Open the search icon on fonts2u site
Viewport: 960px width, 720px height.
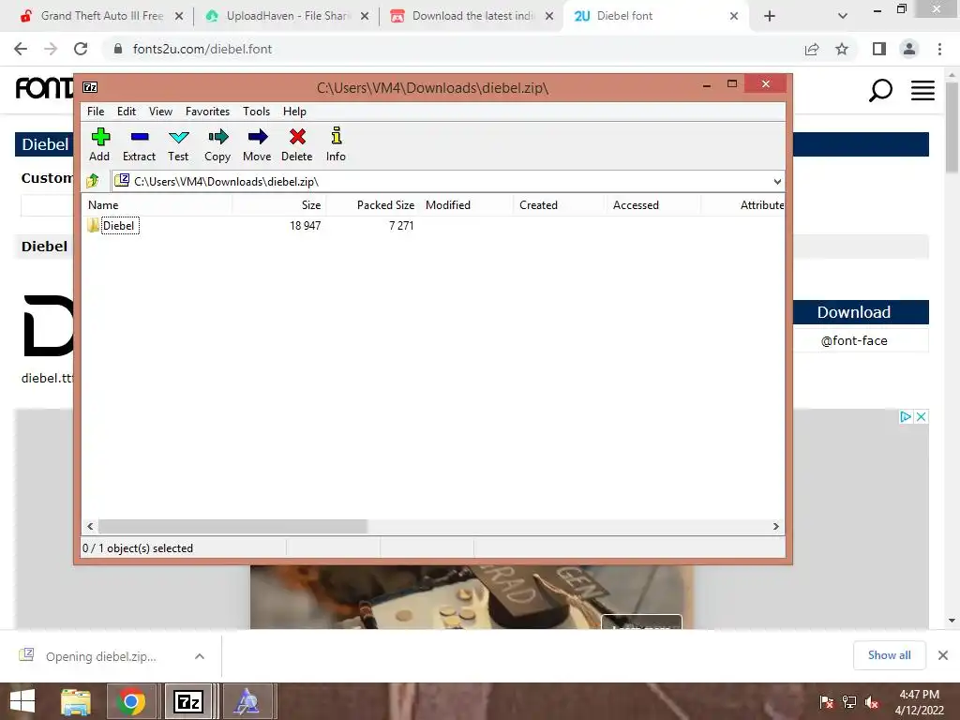coord(880,90)
